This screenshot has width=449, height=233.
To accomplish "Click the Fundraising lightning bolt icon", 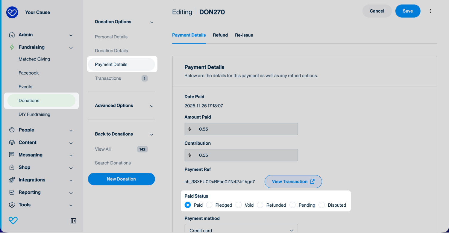I will (x=12, y=47).
